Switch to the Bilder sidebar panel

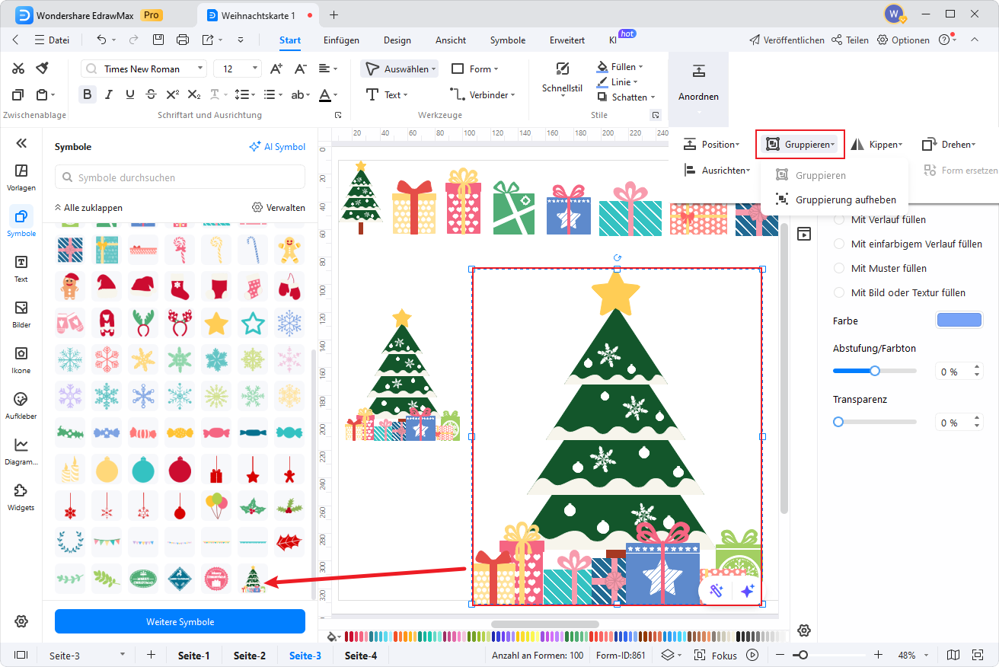click(x=21, y=314)
